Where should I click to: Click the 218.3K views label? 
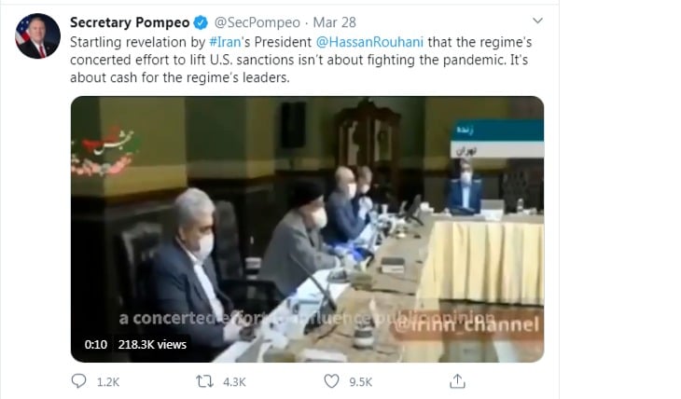coord(152,344)
